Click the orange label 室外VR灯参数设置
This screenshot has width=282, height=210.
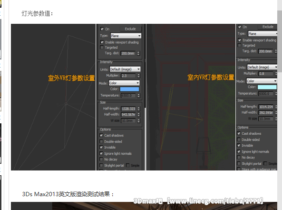pos(71,78)
